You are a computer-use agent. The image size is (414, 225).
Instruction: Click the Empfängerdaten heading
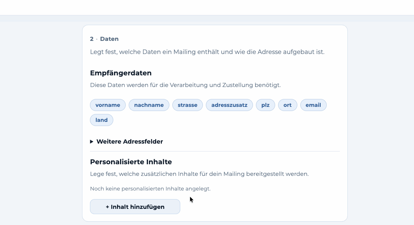(x=121, y=73)
